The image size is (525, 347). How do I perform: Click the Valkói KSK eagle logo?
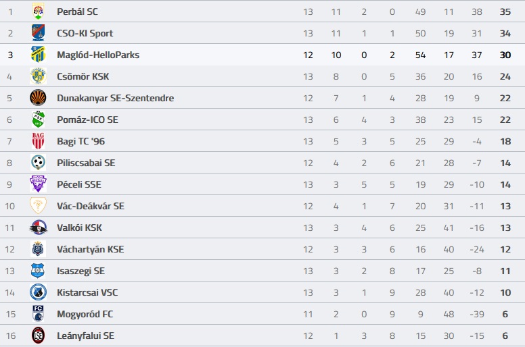[38, 228]
